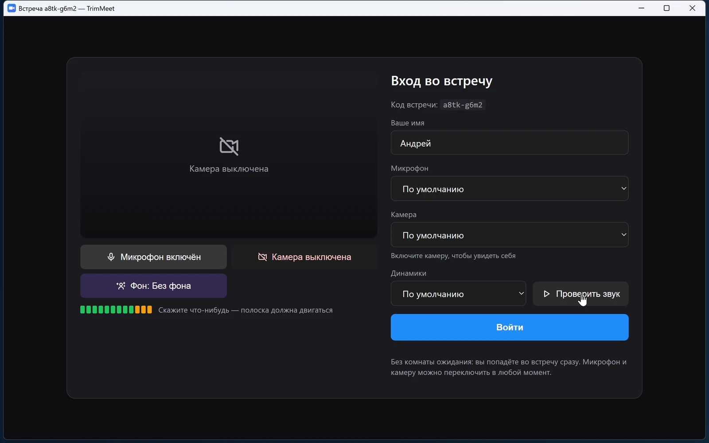The image size is (709, 443).
Task: Close the TrimMeet window
Action: point(692,8)
